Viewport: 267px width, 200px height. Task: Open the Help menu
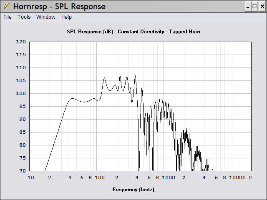pyautogui.click(x=66, y=17)
